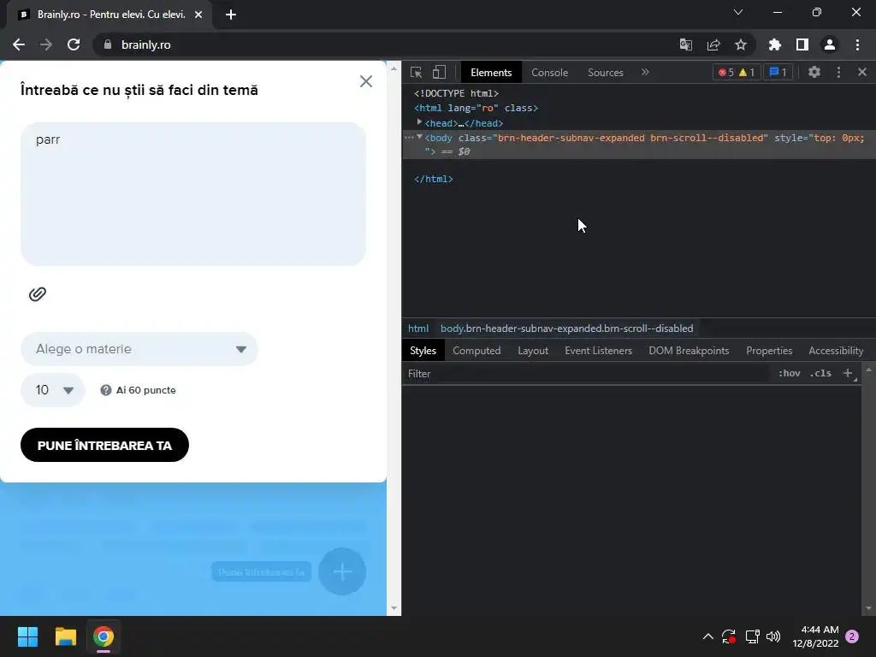Open the points dropdown showing 10
This screenshot has width=876, height=657.
point(52,390)
